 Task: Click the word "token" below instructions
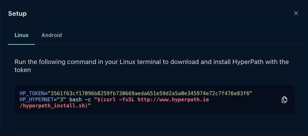point(23,70)
